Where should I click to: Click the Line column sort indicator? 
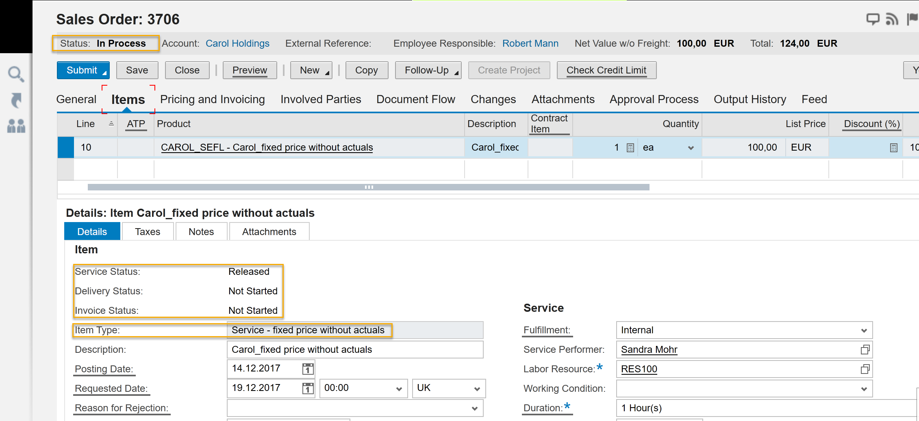click(111, 124)
